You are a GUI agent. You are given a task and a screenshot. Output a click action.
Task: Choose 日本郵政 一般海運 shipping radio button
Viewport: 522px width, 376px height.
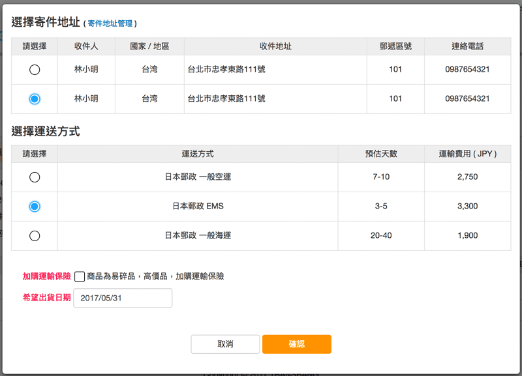click(x=35, y=236)
